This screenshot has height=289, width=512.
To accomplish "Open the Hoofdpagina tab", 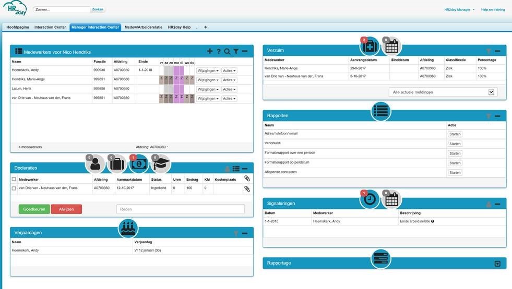I will [x=18, y=27].
